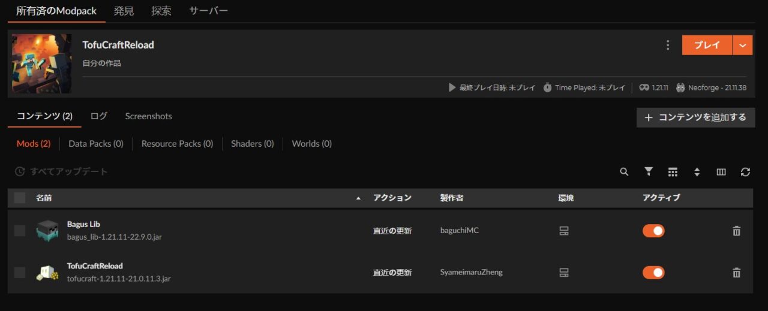Image resolution: width=768 pixels, height=311 pixels.
Task: Click TofuCraftReload environment icon
Action: coord(564,273)
